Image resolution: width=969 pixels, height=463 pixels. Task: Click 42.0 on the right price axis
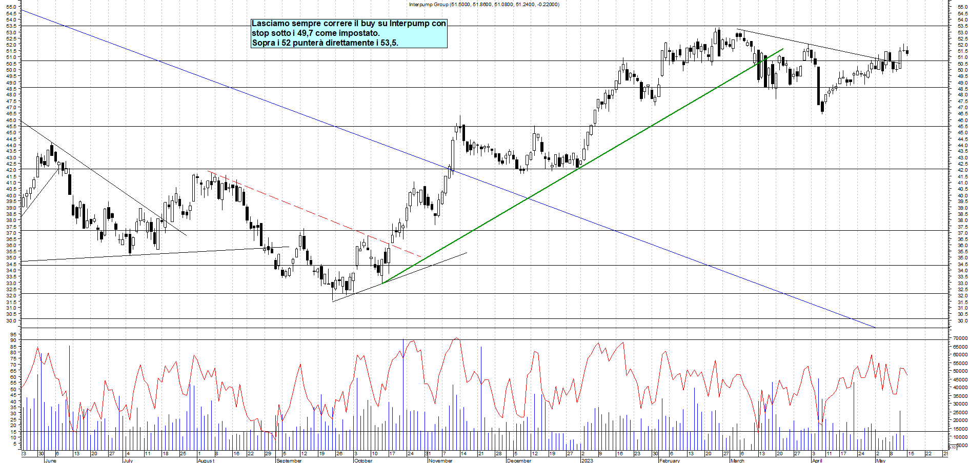[962, 170]
